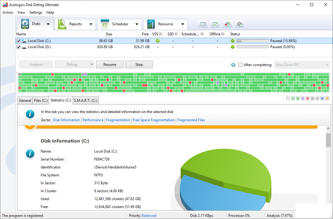Uncheck the Local Disk (D:) checkbox
333x219 pixels.
[18, 47]
